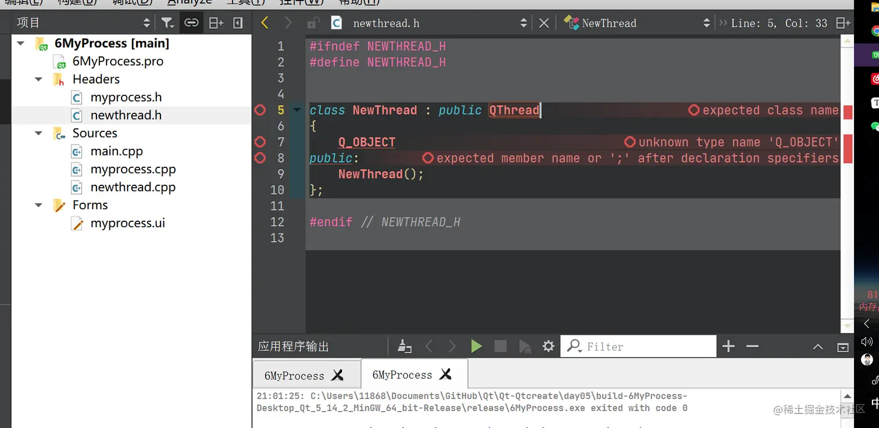Click the unknown type name 'Q_OBJECT' annotation
Image resolution: width=879 pixels, height=428 pixels.
click(732, 142)
